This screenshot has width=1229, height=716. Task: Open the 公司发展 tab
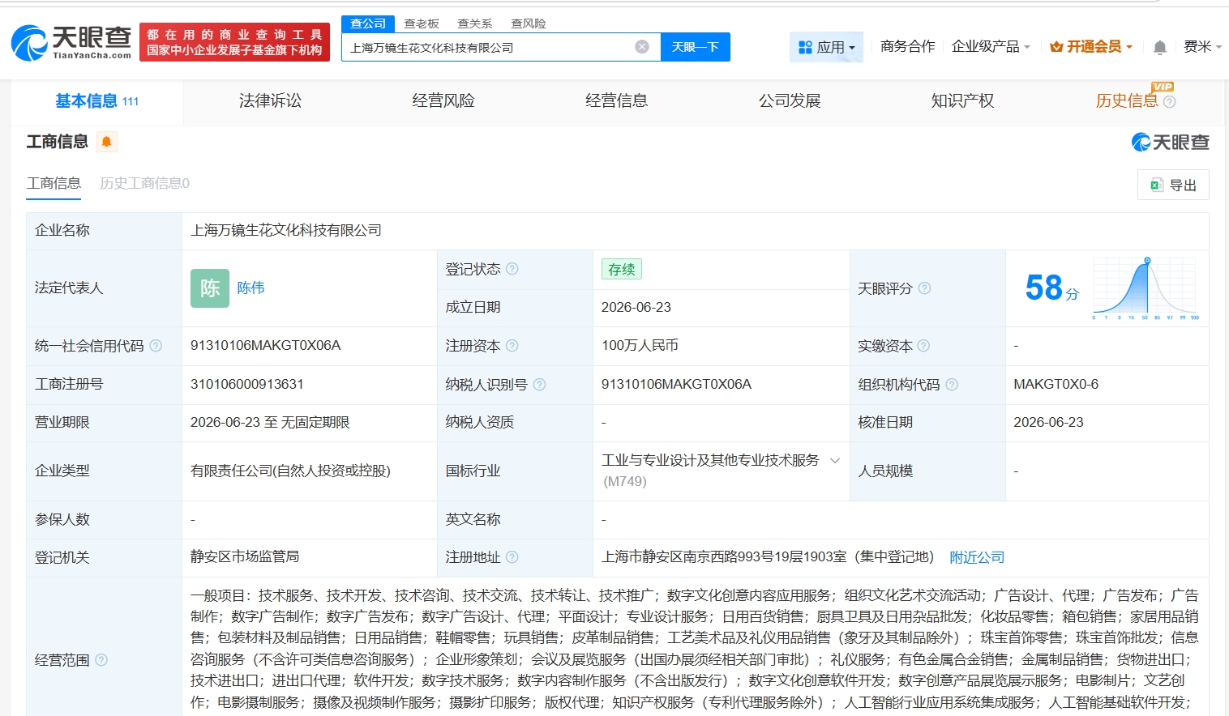tap(790, 101)
